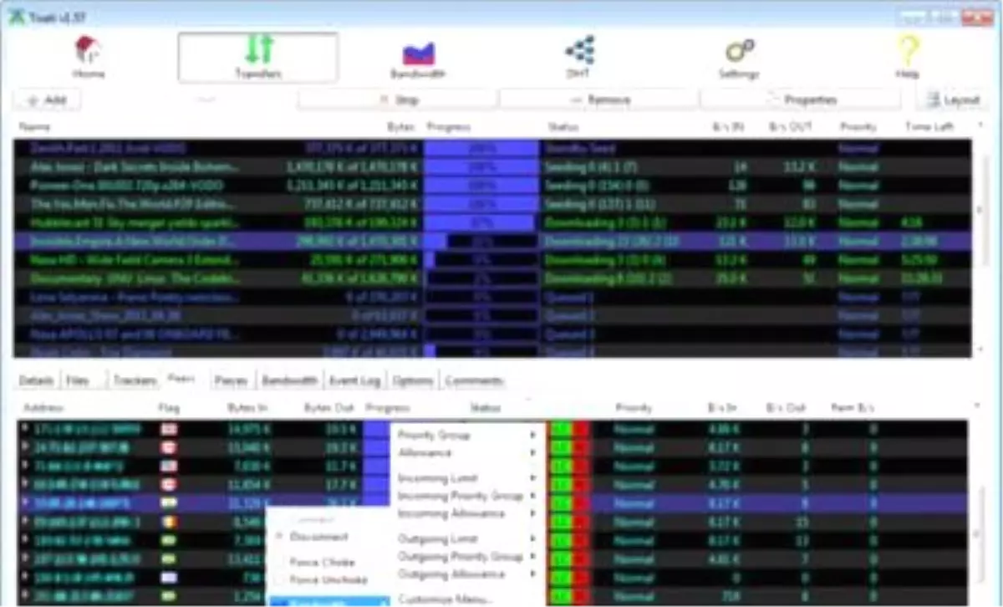This screenshot has height=607, width=1003.
Task: Open the Event Log tab
Action: coord(354,381)
